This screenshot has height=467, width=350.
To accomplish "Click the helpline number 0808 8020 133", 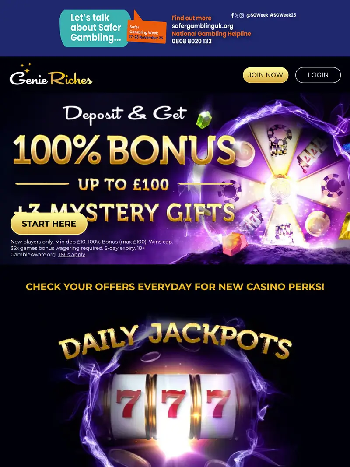I will tap(192, 41).
